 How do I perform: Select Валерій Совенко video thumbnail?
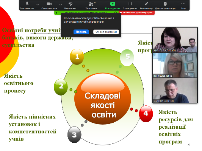[x=175, y=90]
